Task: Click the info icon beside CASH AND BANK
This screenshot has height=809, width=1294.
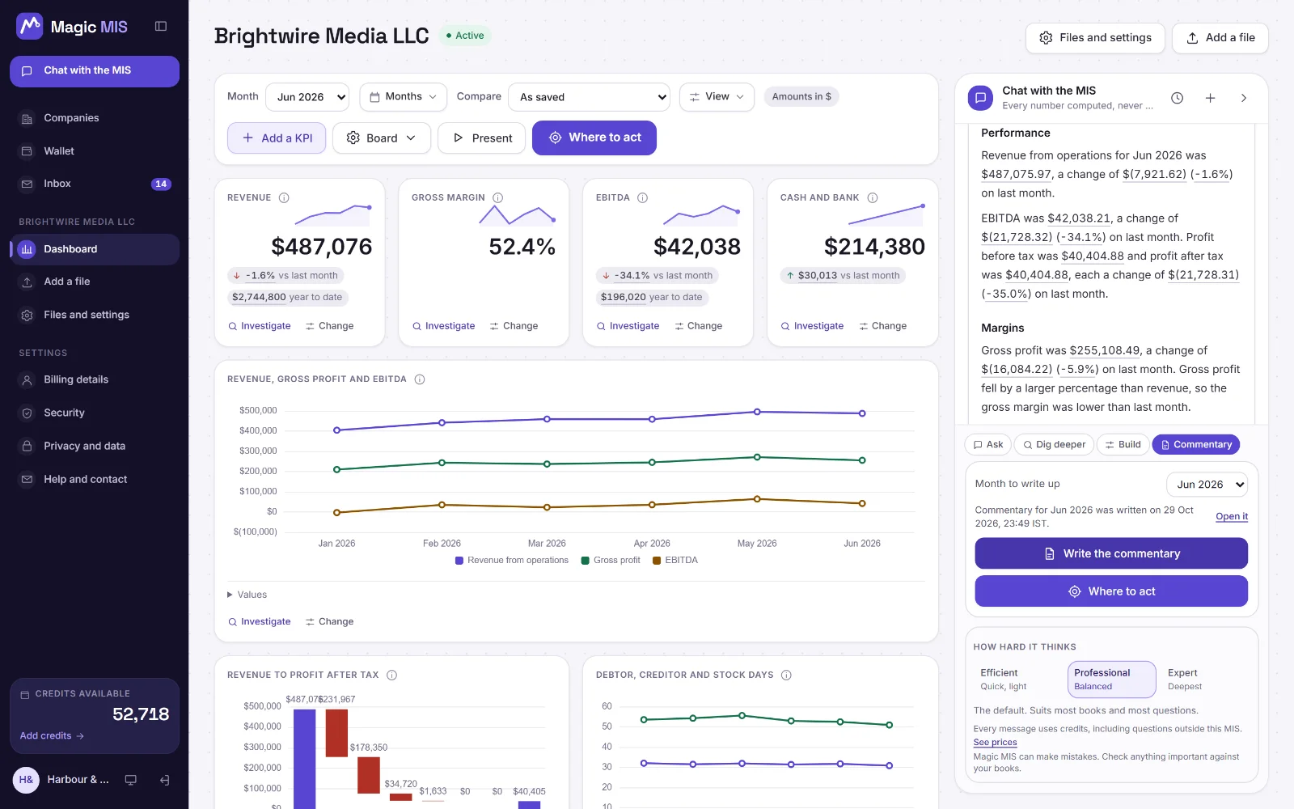Action: coord(873,197)
